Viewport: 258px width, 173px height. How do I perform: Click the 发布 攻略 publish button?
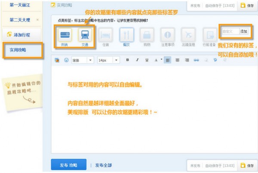(69, 164)
